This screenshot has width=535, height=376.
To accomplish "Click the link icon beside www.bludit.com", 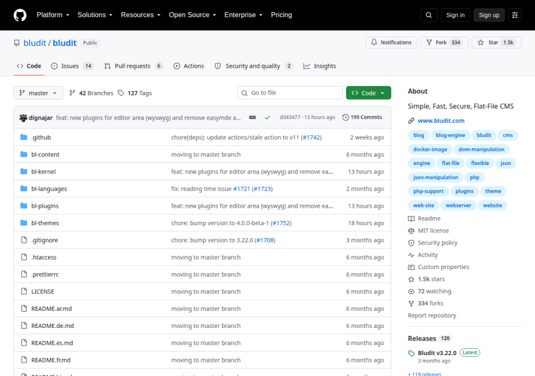I will pyautogui.click(x=411, y=121).
